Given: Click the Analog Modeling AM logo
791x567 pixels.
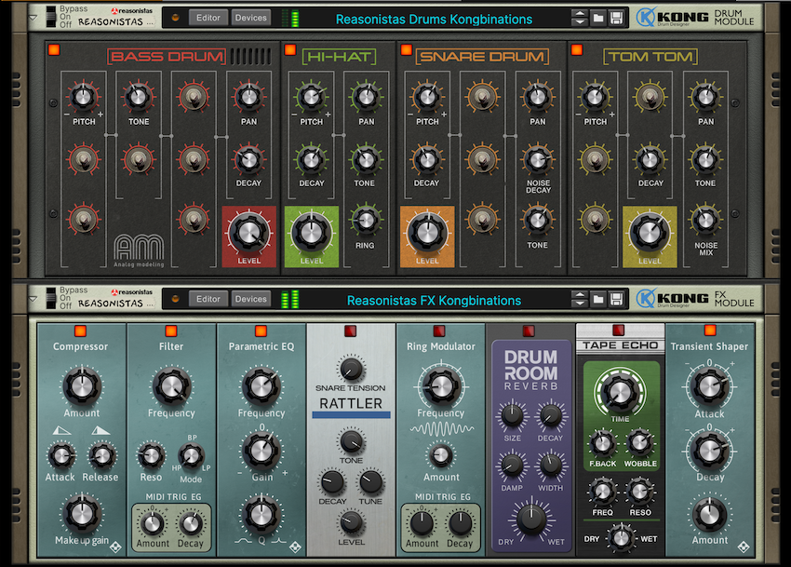Looking at the screenshot, I should [139, 250].
